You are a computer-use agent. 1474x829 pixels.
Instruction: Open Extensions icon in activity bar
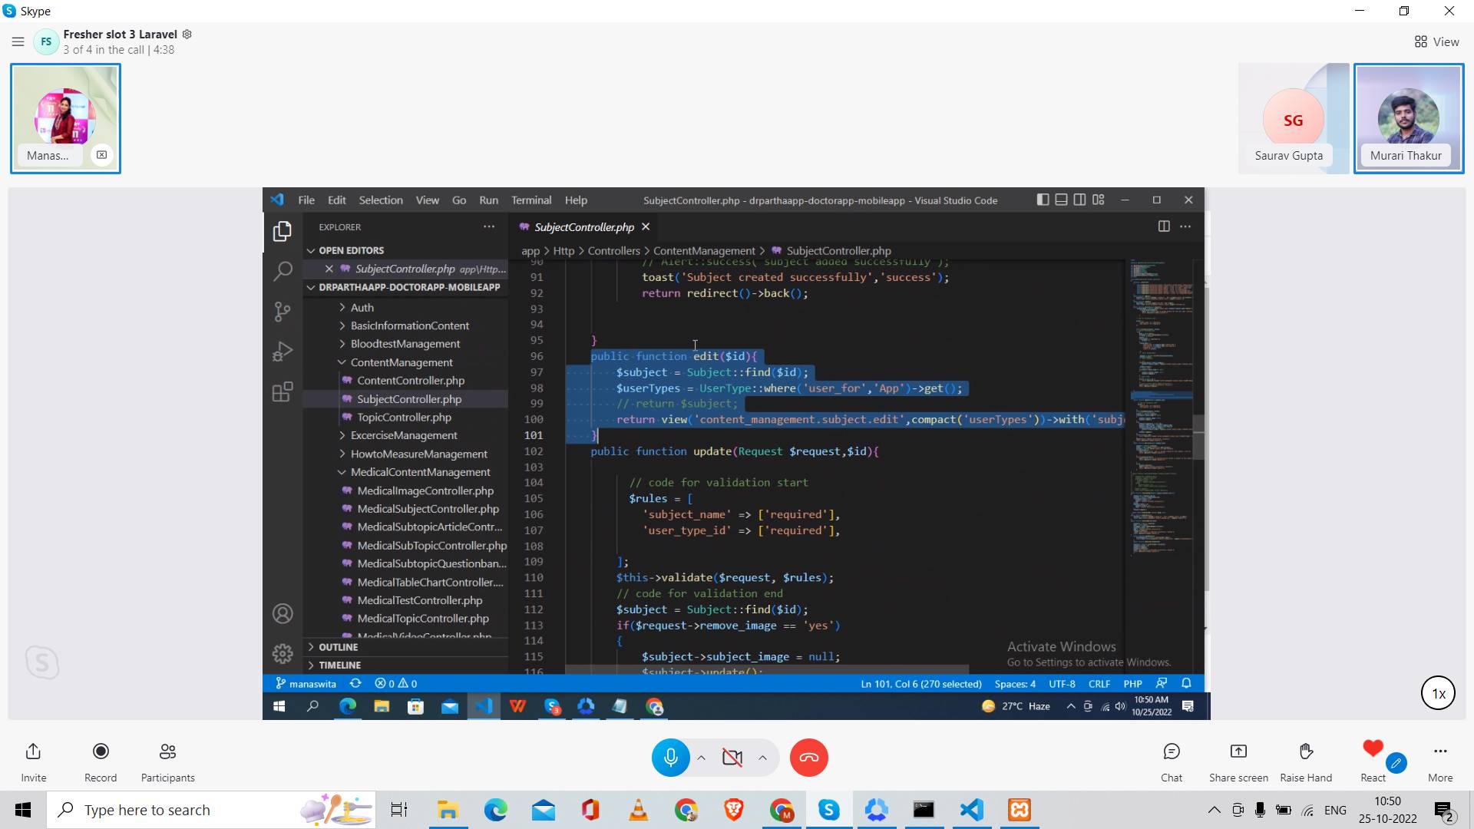tap(283, 391)
